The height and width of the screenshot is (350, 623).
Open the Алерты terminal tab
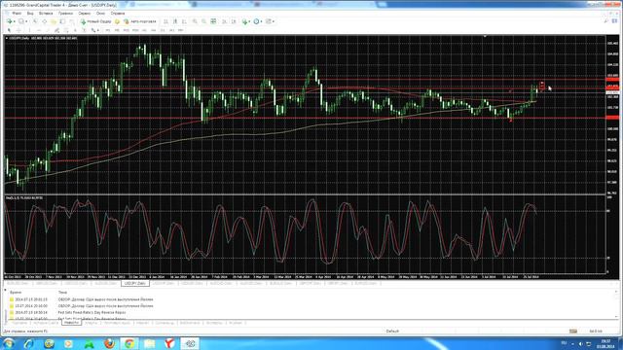91,323
